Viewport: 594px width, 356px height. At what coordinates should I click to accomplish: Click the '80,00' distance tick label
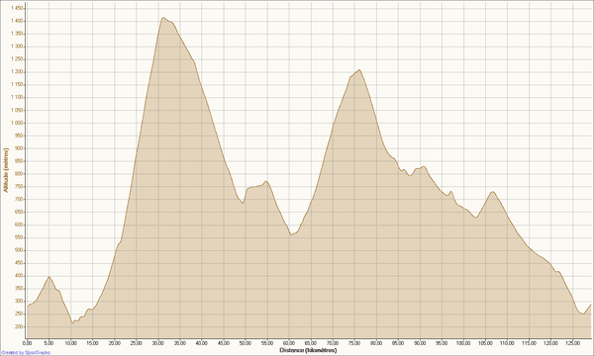[x=376, y=343]
